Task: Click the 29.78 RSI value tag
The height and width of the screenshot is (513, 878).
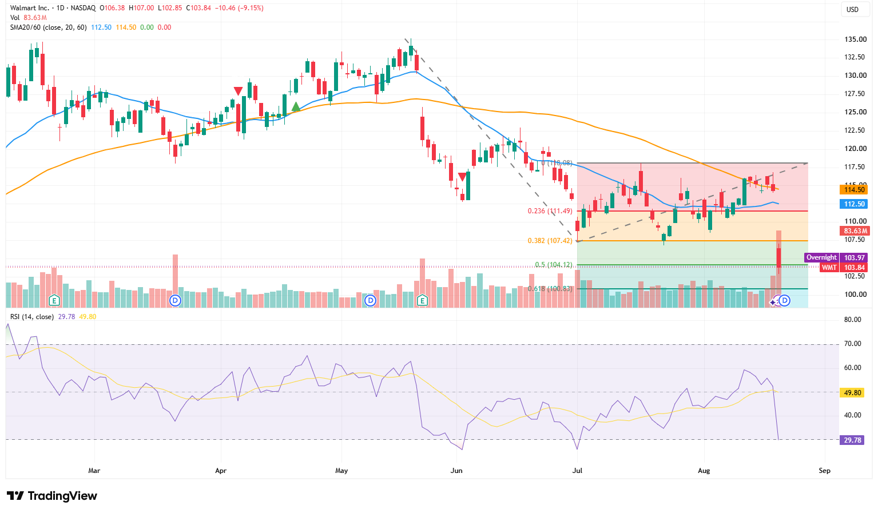Action: (852, 440)
